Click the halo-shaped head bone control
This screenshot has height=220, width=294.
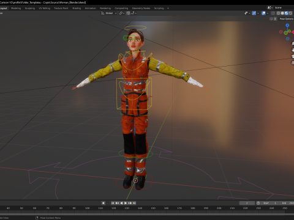pyautogui.click(x=135, y=28)
